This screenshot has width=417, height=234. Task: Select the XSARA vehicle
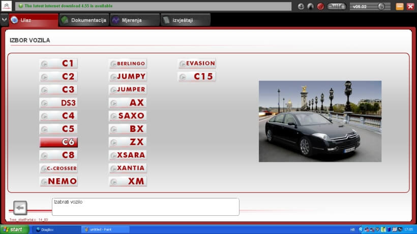tap(128, 155)
